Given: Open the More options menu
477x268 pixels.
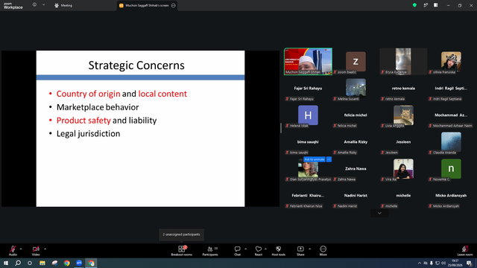Looking at the screenshot, I should pos(323,251).
